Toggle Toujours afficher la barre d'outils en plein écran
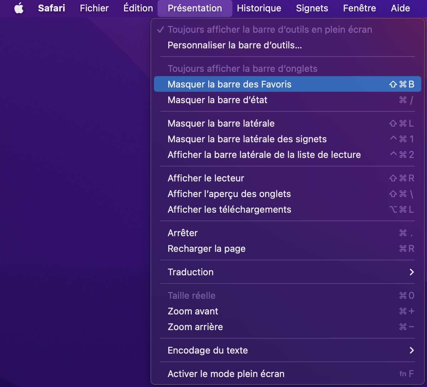Viewport: 427px width, 387px height. [288, 30]
